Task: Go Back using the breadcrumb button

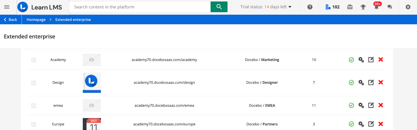Action: [x=11, y=20]
